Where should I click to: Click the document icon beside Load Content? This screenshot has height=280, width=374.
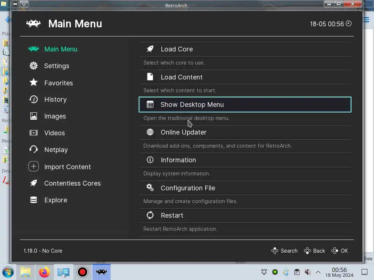coord(150,77)
